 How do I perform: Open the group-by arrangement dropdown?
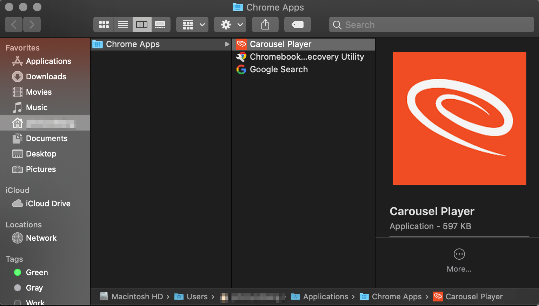tap(192, 25)
